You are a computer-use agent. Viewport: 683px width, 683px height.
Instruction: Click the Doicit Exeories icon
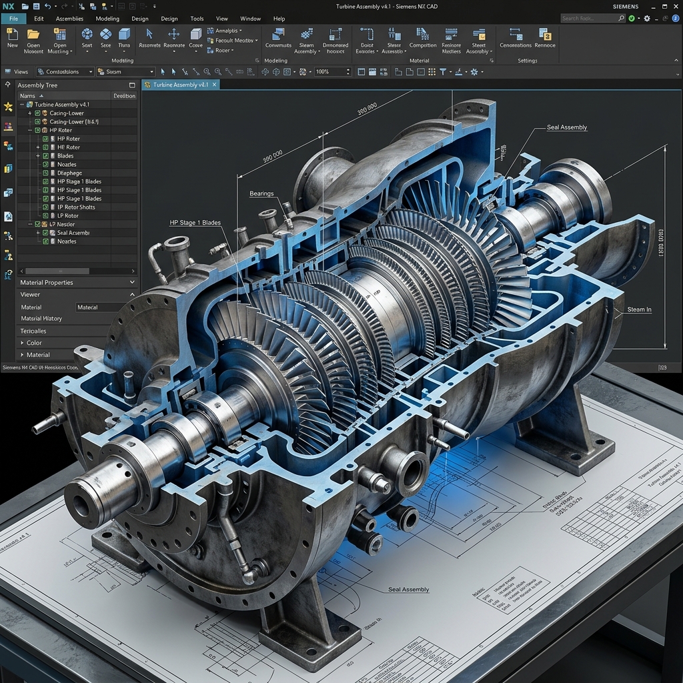click(367, 34)
